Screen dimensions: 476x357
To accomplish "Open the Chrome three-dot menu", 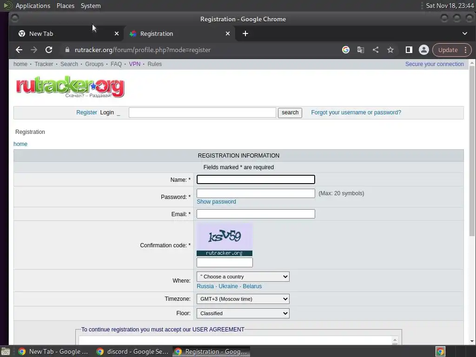I will click(465, 50).
